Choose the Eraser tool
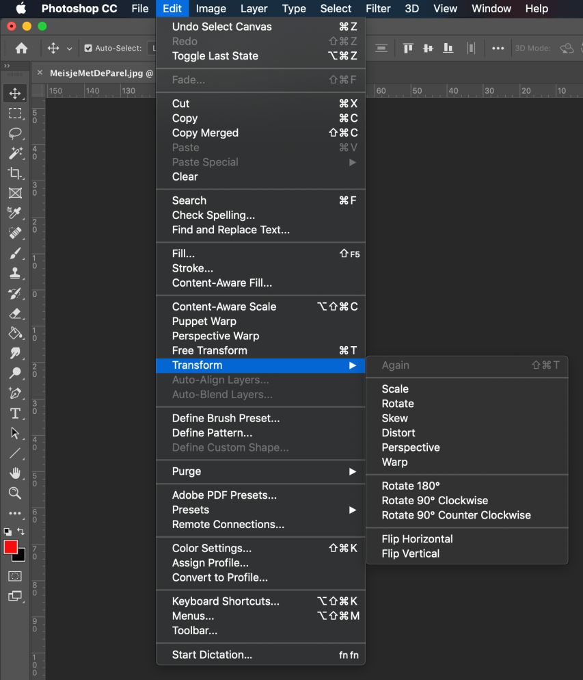 point(15,313)
